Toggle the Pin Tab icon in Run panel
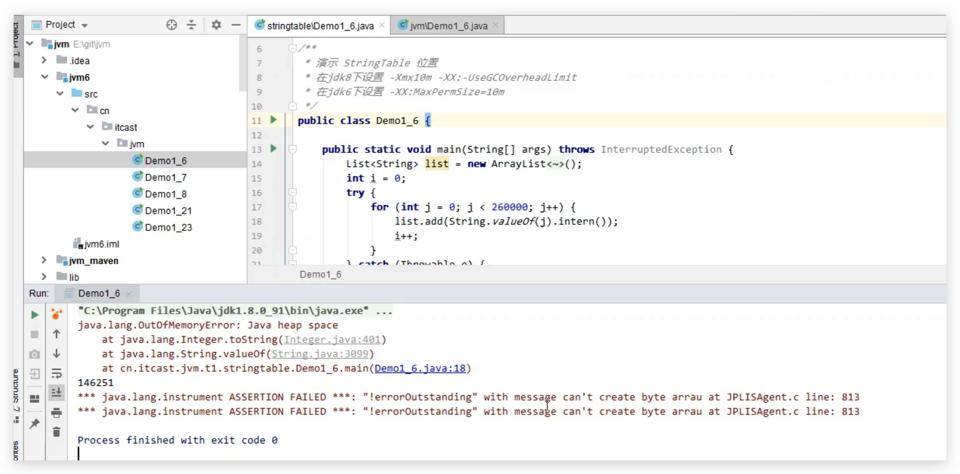This screenshot has width=960, height=474. (34, 423)
